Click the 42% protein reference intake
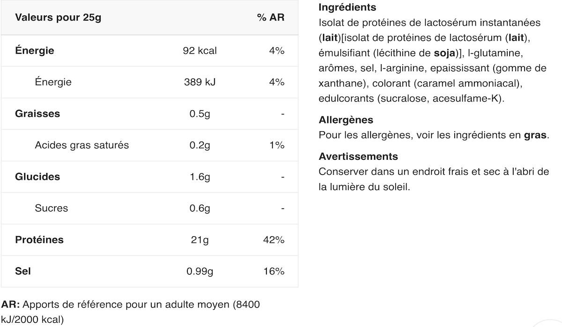The height and width of the screenshot is (327, 562). point(274,240)
